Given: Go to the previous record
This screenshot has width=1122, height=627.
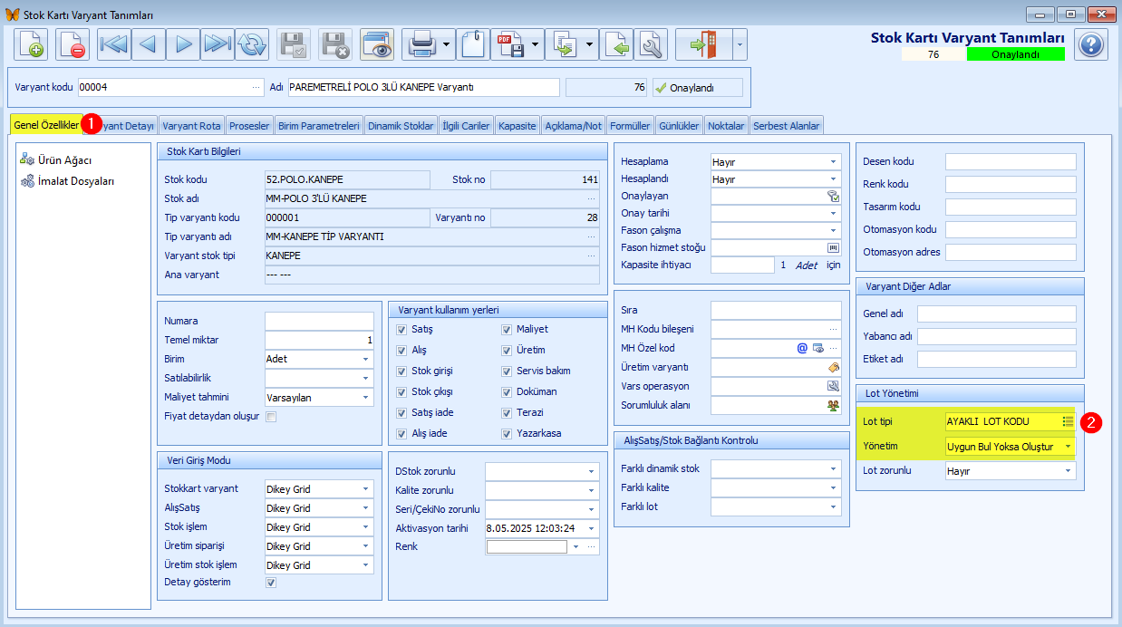Looking at the screenshot, I should pyautogui.click(x=149, y=43).
